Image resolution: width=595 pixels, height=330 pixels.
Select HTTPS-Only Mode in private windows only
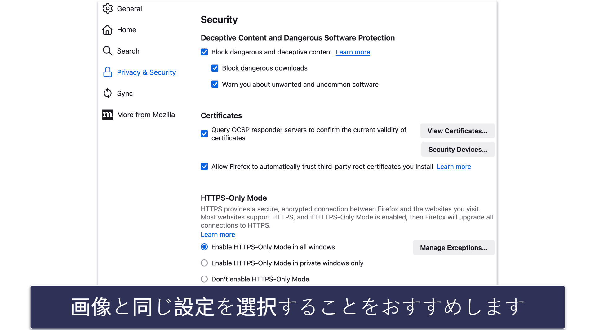[x=204, y=263]
